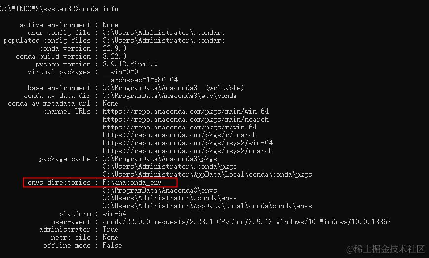This screenshot has height=258, width=429.
Task: Click the pkgs/r/noarch channel URL
Action: click(x=180, y=135)
